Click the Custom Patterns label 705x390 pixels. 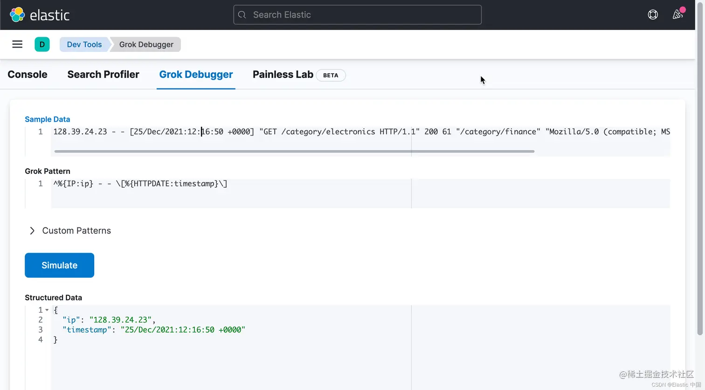(x=76, y=231)
